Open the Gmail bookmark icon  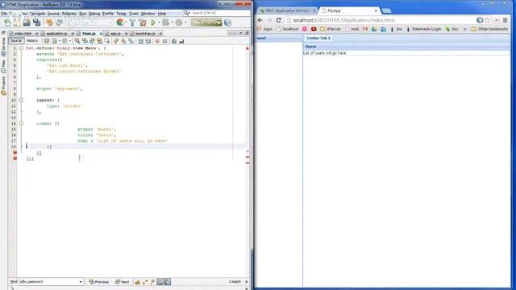365,29
